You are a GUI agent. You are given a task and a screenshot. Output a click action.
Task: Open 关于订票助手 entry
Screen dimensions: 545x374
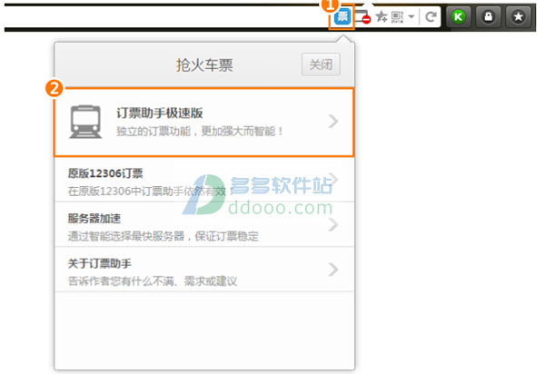point(204,270)
